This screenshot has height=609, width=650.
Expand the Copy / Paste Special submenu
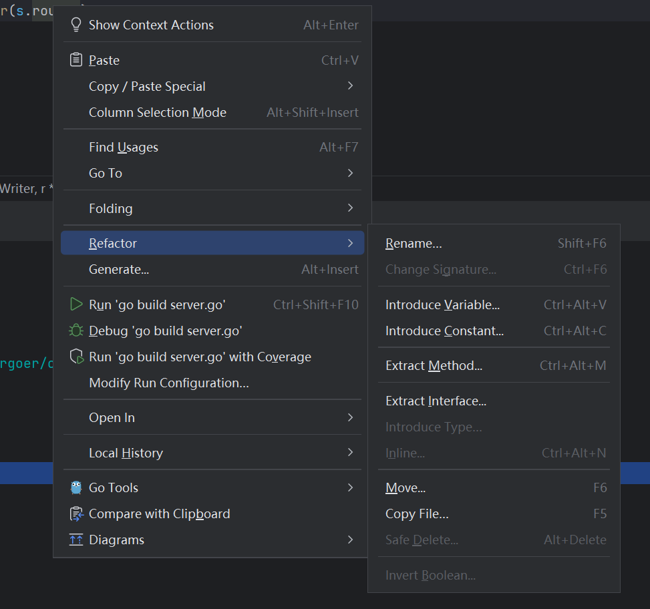pos(350,86)
